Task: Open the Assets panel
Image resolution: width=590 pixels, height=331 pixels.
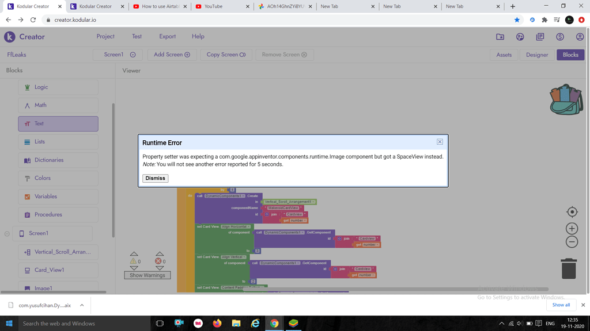Action: pyautogui.click(x=504, y=55)
